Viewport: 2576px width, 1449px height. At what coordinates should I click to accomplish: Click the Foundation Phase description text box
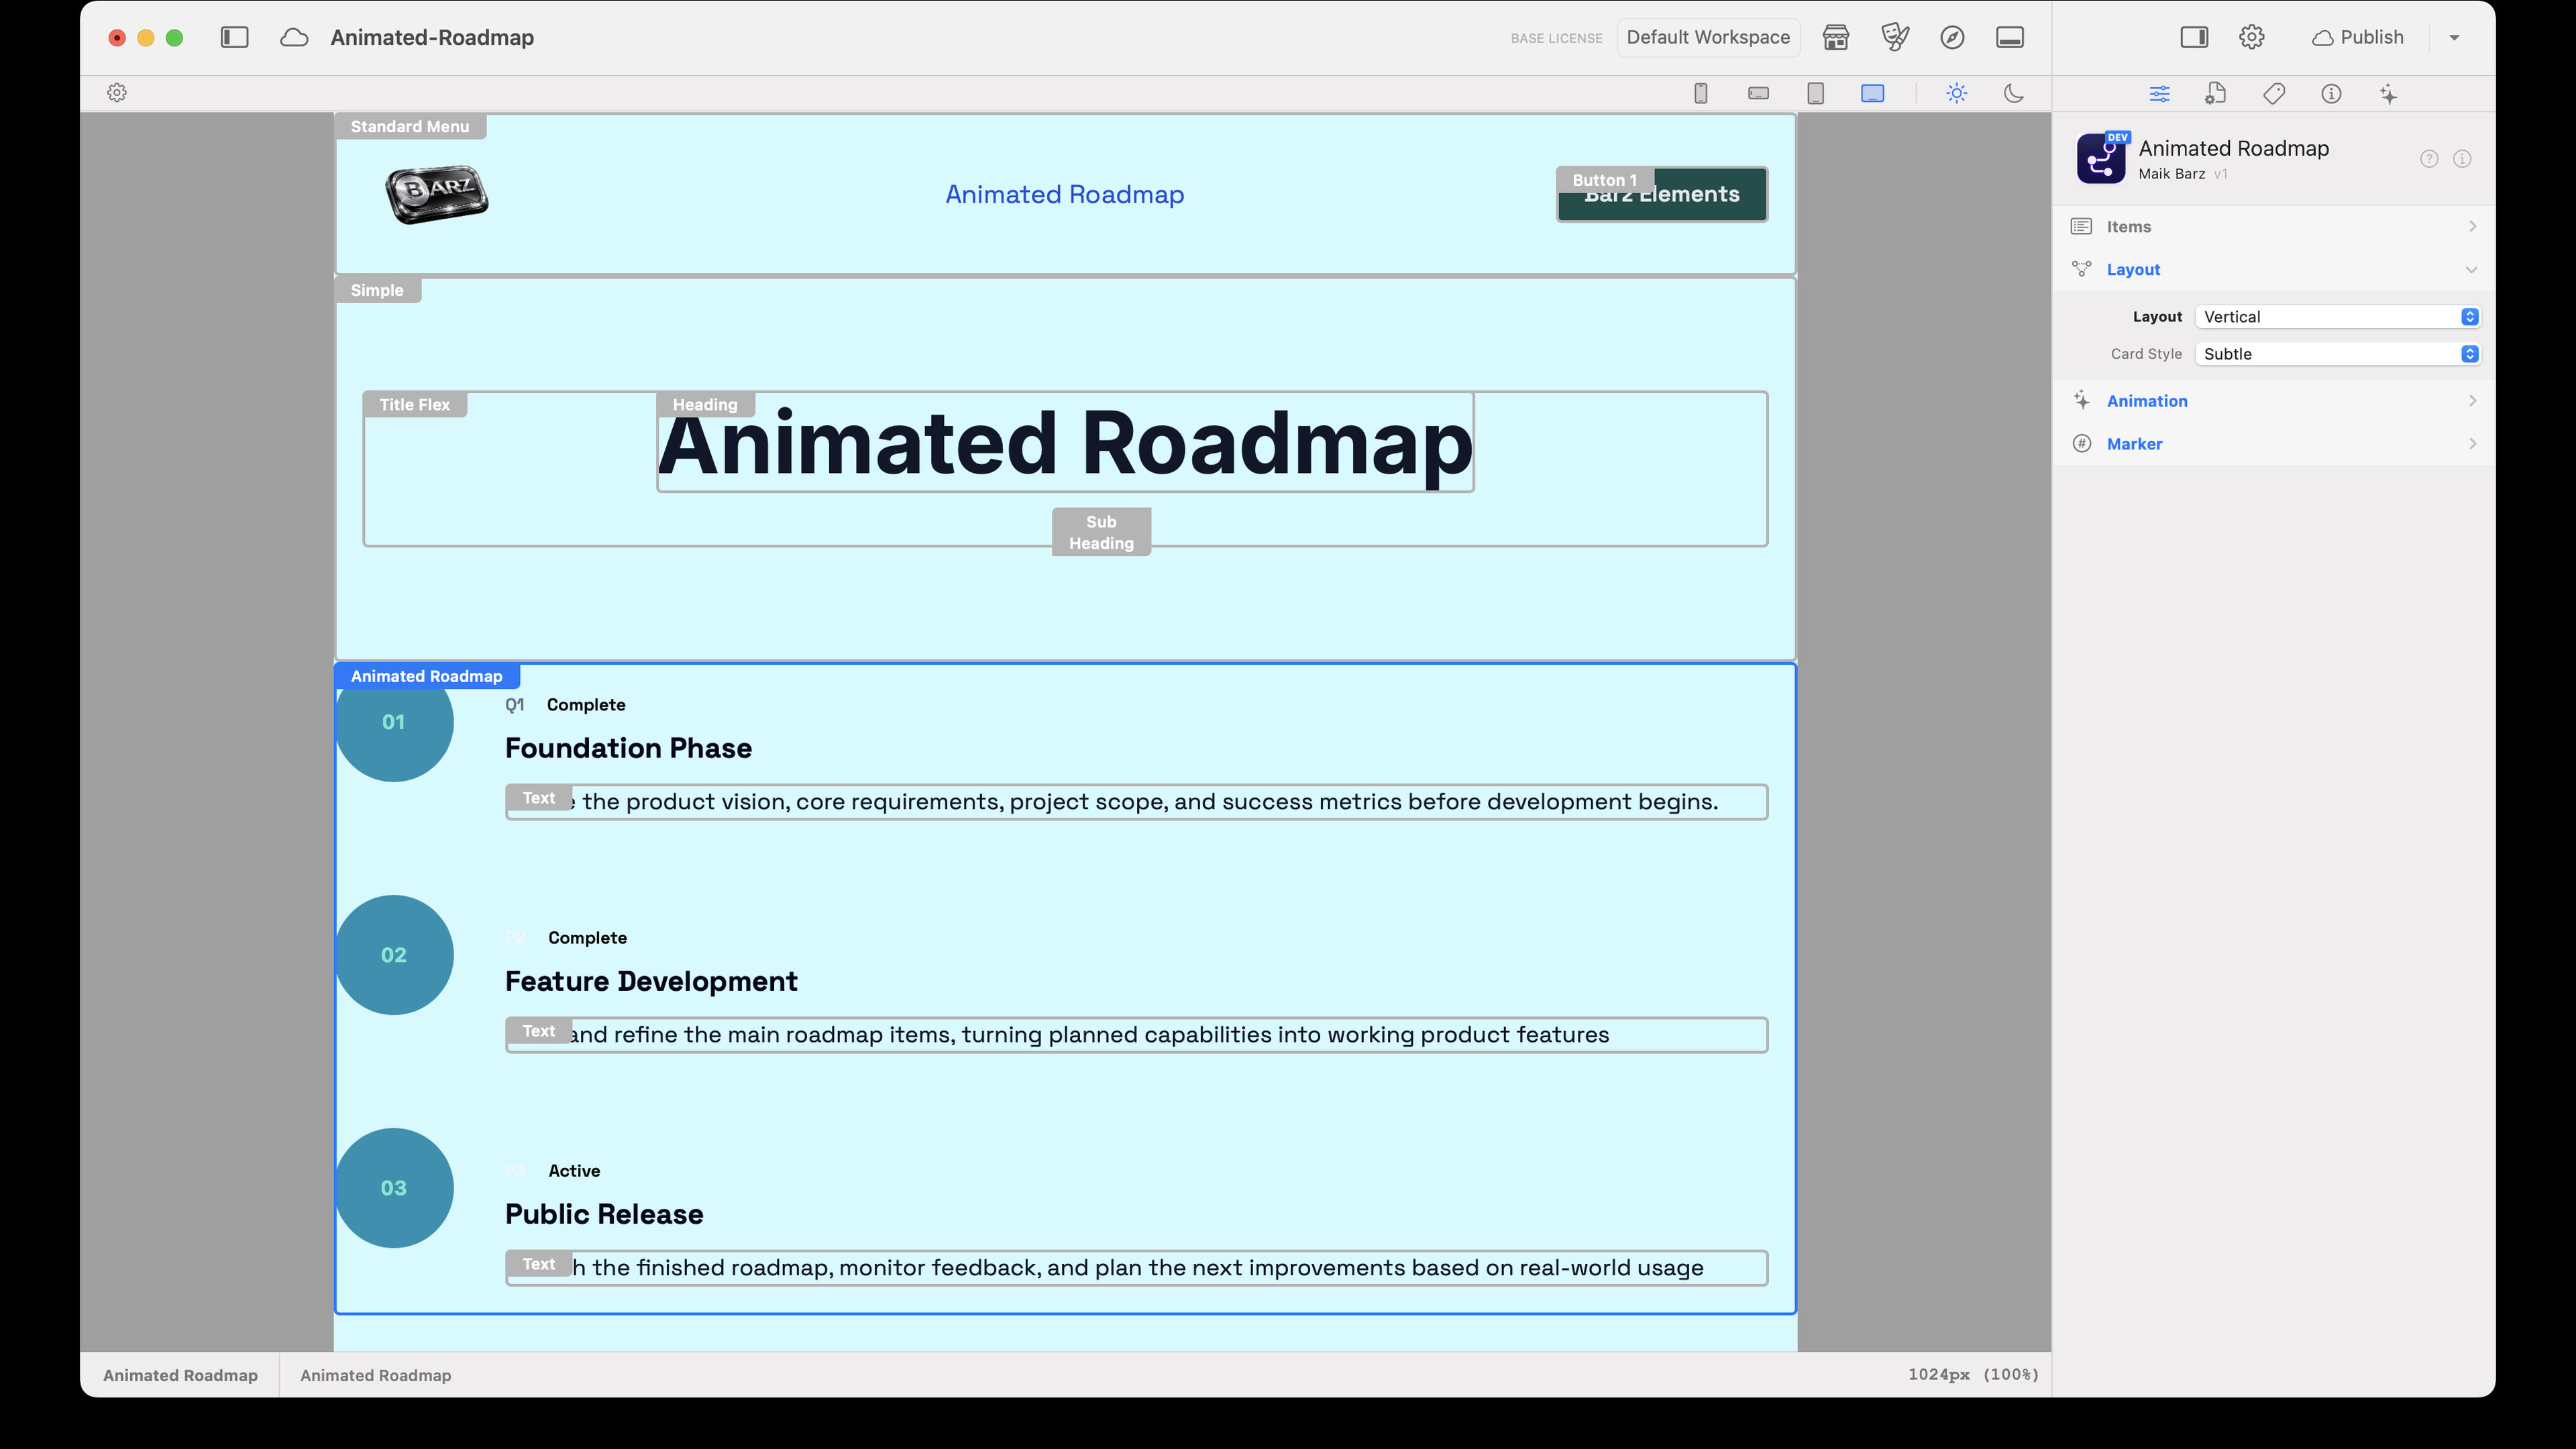(1136, 802)
